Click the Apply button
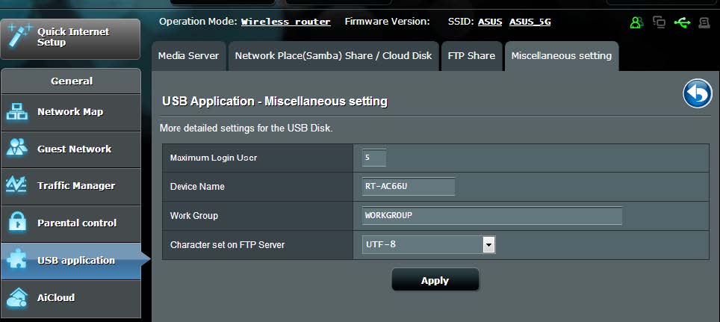This screenshot has height=322, width=720. tap(435, 280)
